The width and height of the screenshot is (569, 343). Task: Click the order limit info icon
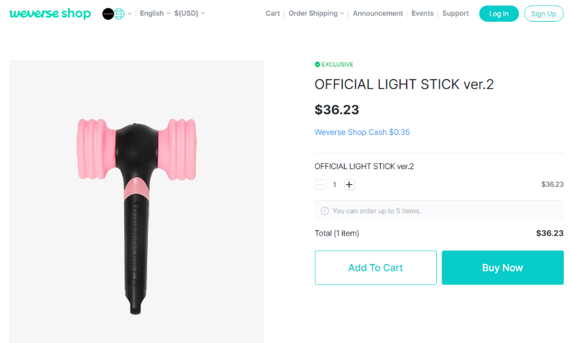coord(324,211)
